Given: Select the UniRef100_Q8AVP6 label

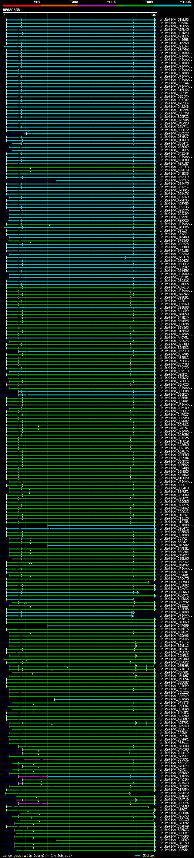Looking at the screenshot, I should 174,50.
